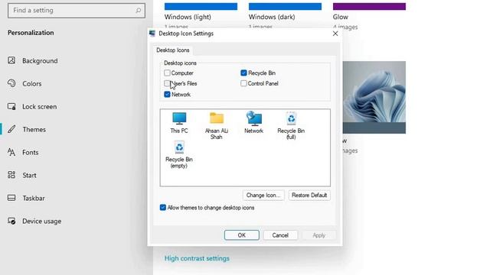Image resolution: width=490 pixels, height=275 pixels.
Task: Click the Background sidebar icon
Action: pos(11,60)
